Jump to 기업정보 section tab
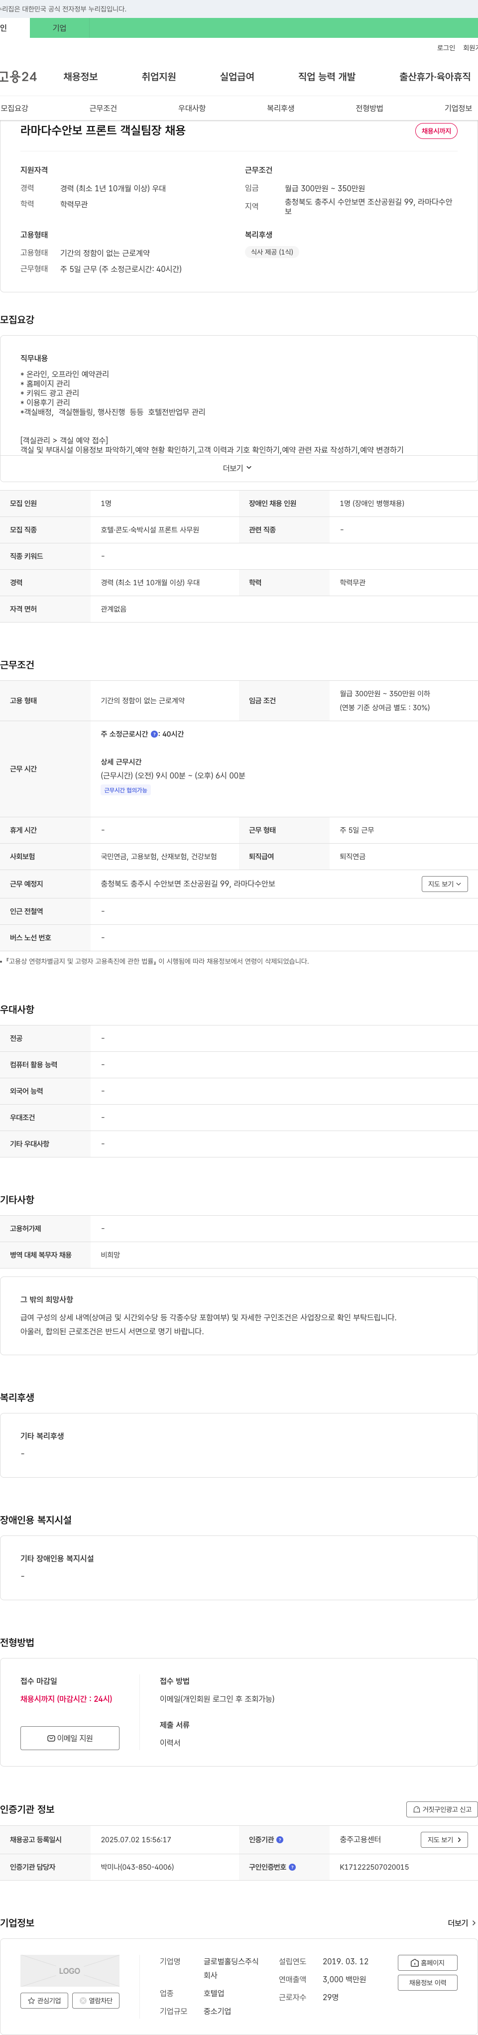Screen dimensions: 478x2035 (x=458, y=108)
